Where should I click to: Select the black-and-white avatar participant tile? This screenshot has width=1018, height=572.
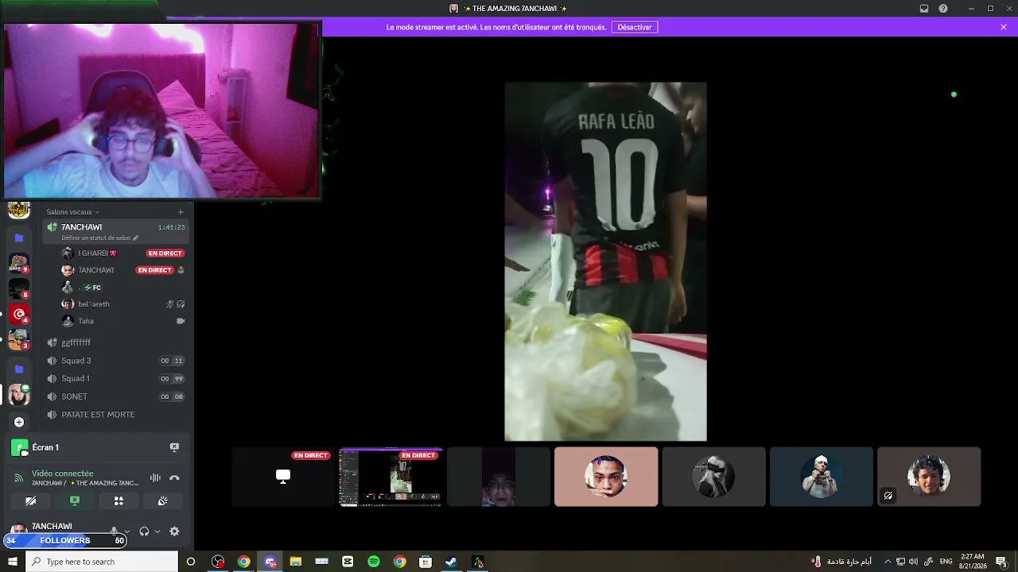tap(713, 477)
